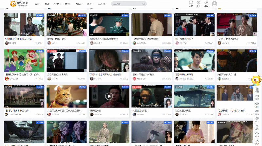Click the sidebar back-to-top arrow
Screen dimensions: 262x146
(257, 141)
